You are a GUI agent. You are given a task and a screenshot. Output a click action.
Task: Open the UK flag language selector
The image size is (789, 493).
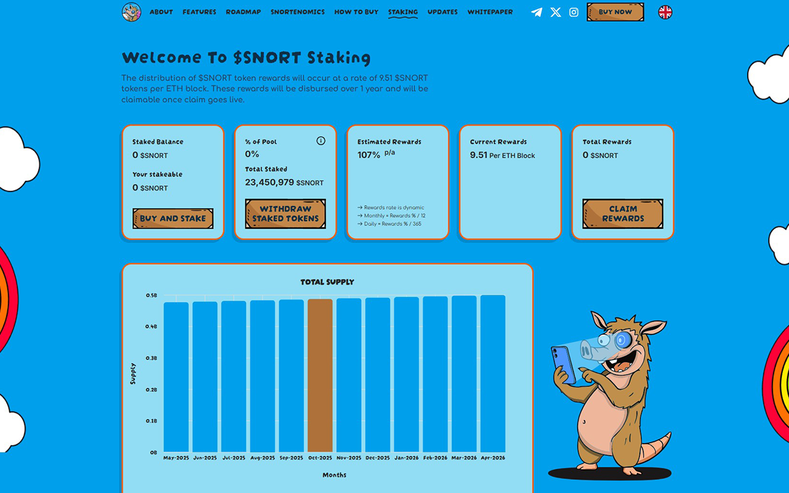[665, 12]
